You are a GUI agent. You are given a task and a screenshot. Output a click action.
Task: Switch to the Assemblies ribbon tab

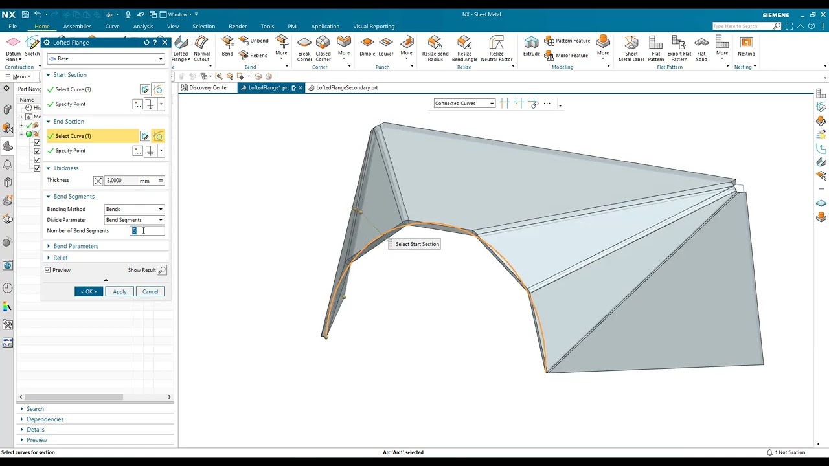[77, 27]
